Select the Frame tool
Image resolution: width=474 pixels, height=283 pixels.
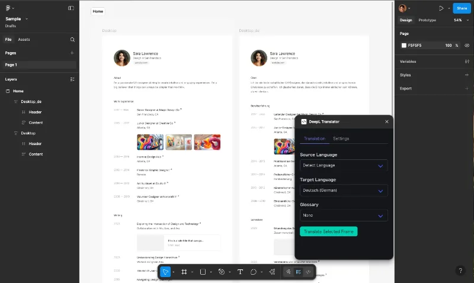pyautogui.click(x=184, y=272)
